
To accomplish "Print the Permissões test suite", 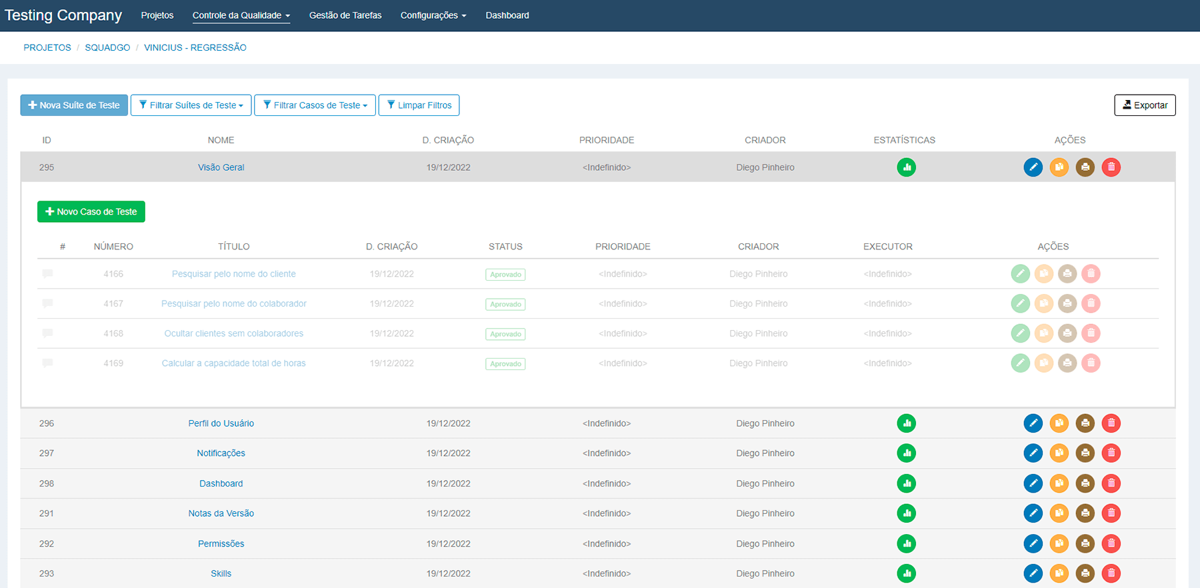I will [1085, 543].
